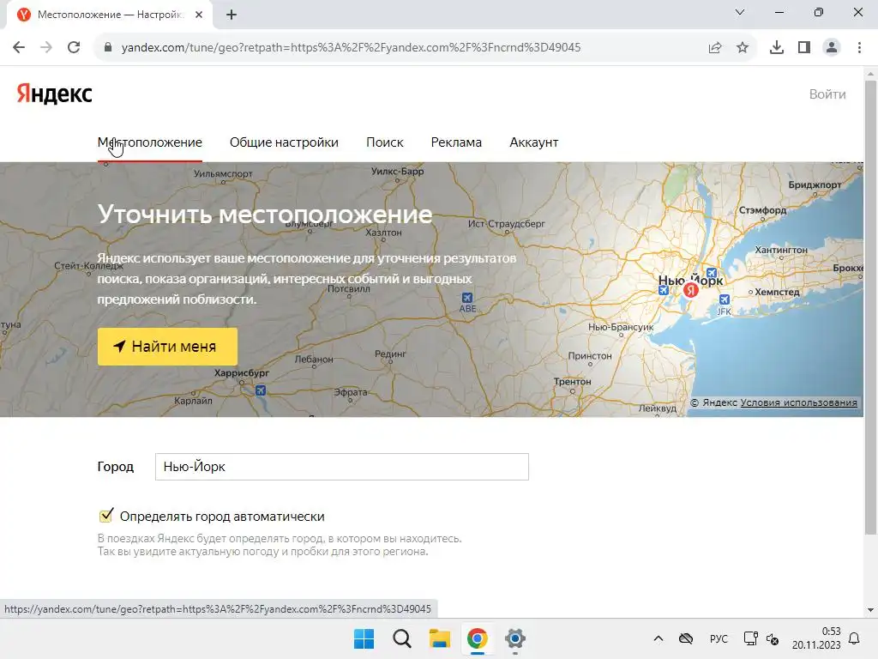Click the Уточнить местоположение heading
878x659 pixels.
click(x=265, y=214)
